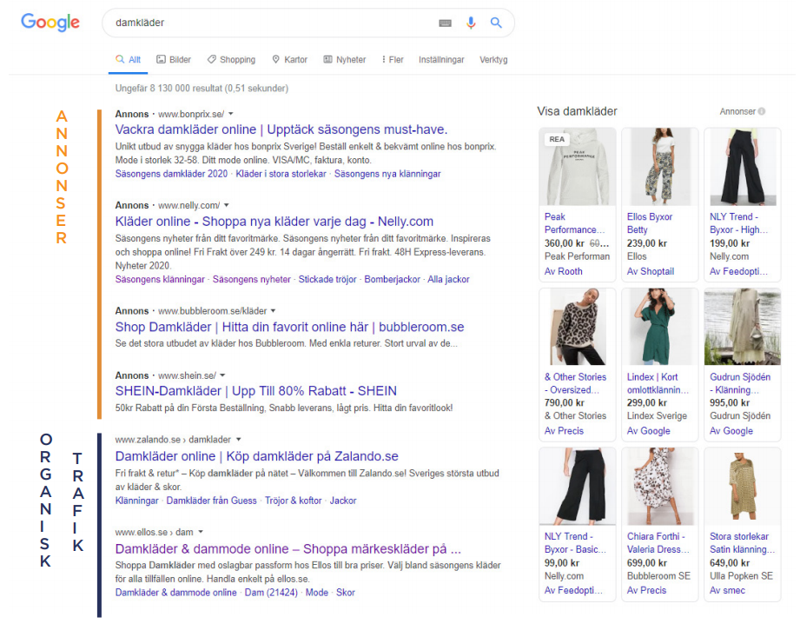Open NLY Trend Byxor Basic product image

click(x=578, y=487)
